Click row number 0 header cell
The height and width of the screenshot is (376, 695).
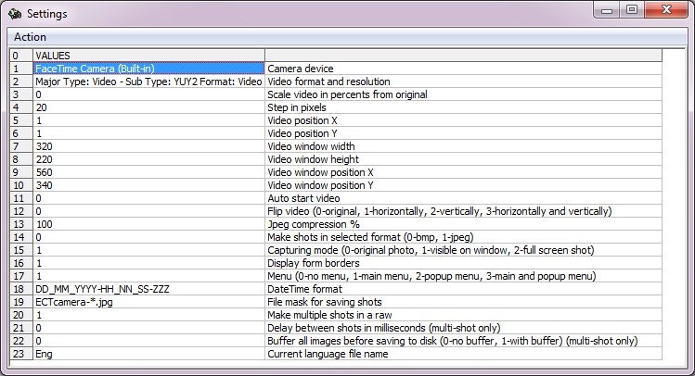tap(21, 56)
